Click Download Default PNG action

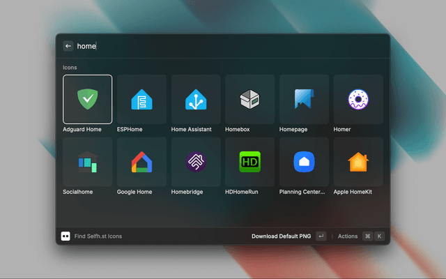click(282, 236)
